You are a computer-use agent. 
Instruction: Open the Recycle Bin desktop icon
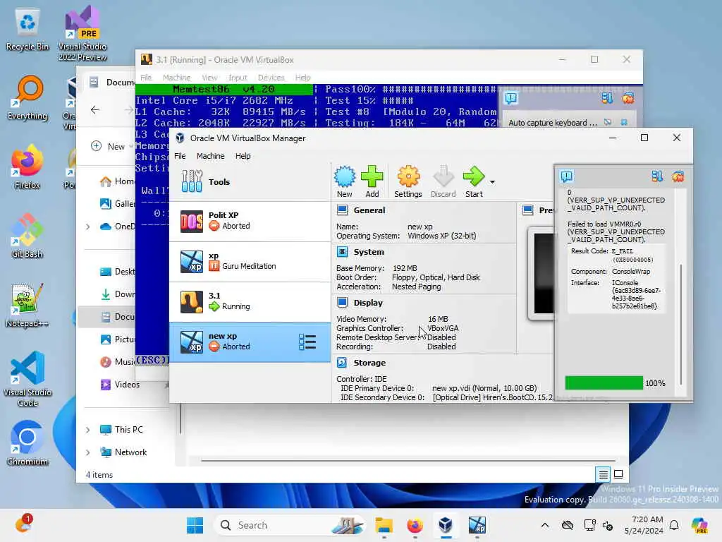tap(27, 30)
